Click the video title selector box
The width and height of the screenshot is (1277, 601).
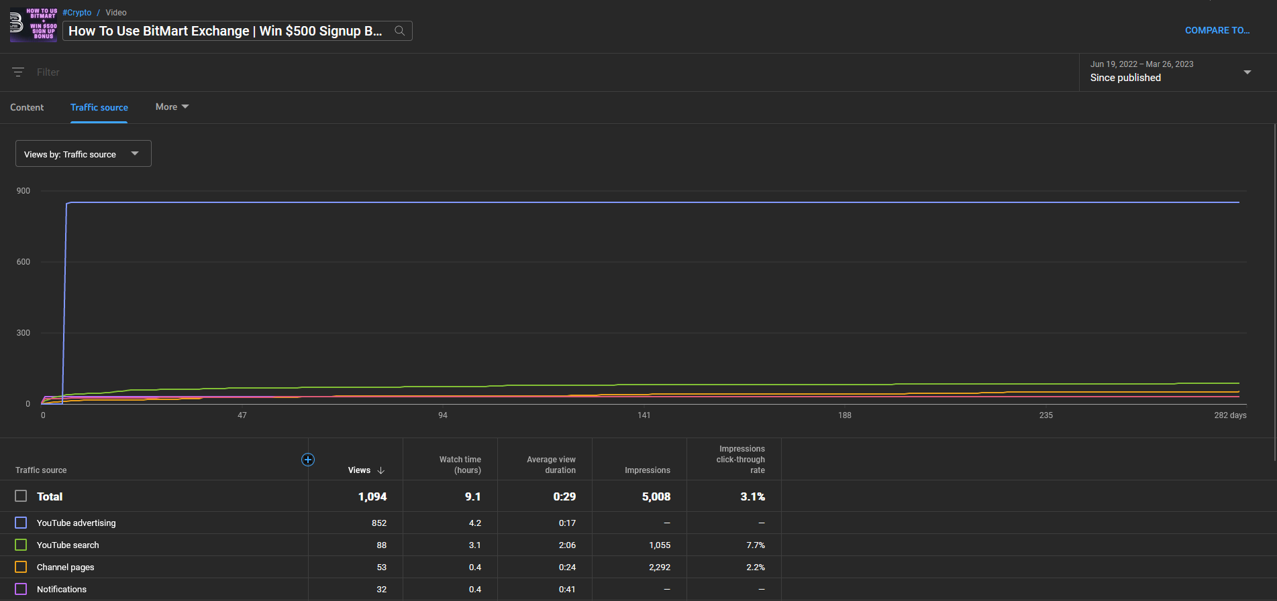click(x=238, y=31)
